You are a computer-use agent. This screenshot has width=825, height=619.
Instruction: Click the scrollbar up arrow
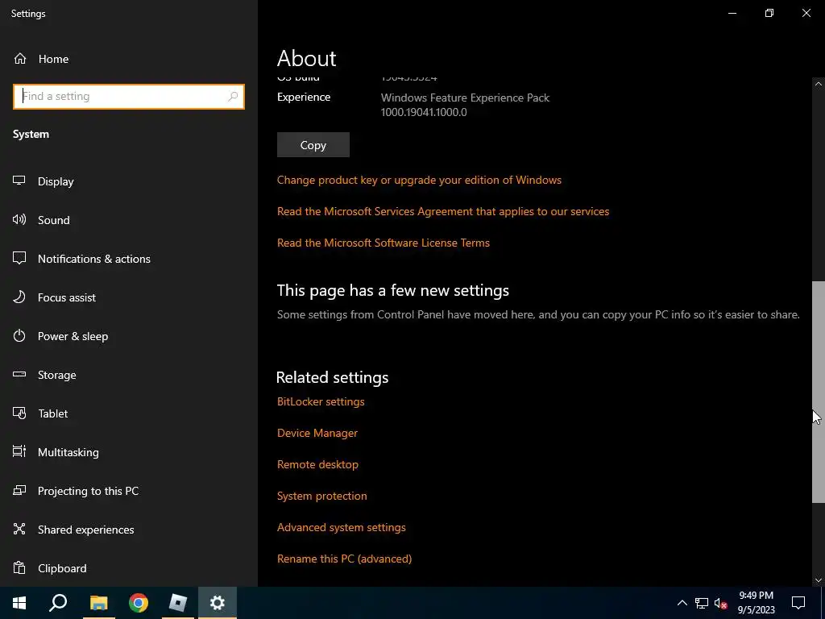tap(819, 84)
